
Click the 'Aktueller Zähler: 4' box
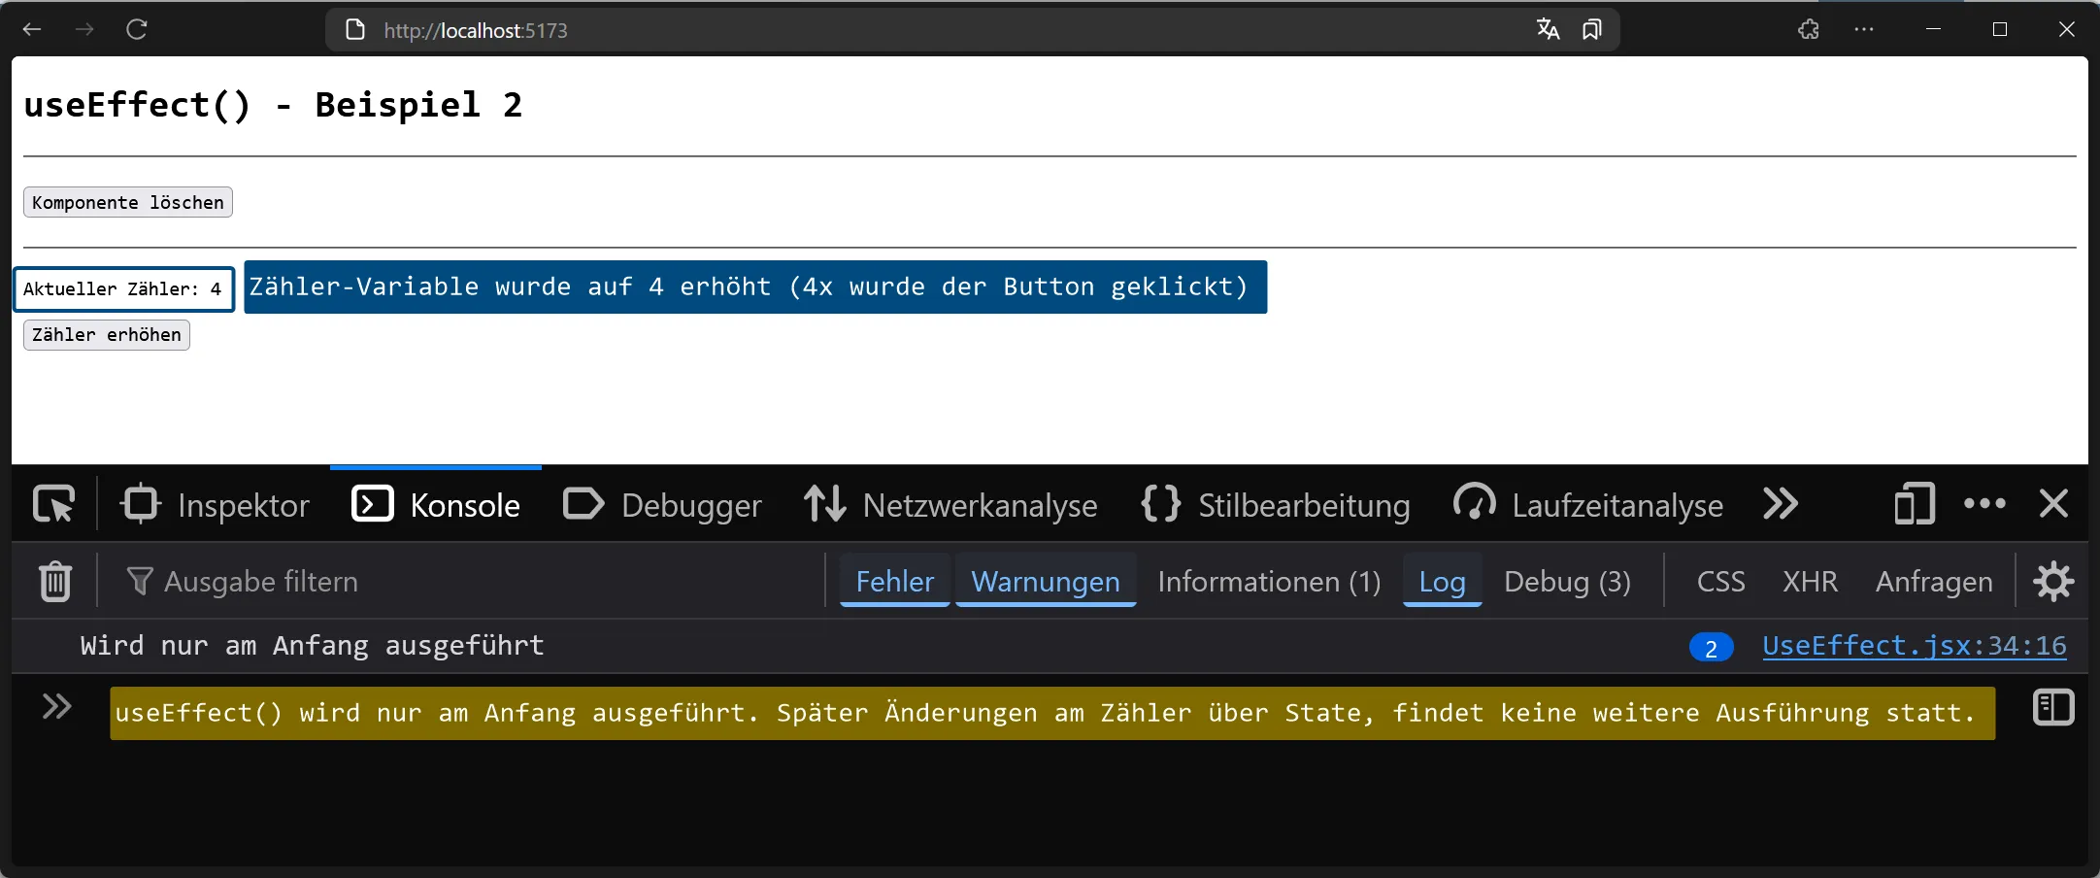[124, 289]
